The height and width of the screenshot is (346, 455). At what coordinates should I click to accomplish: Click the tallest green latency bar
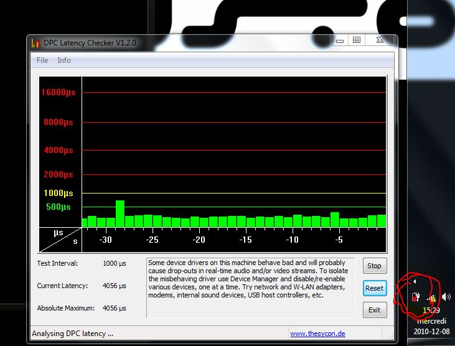tap(120, 213)
